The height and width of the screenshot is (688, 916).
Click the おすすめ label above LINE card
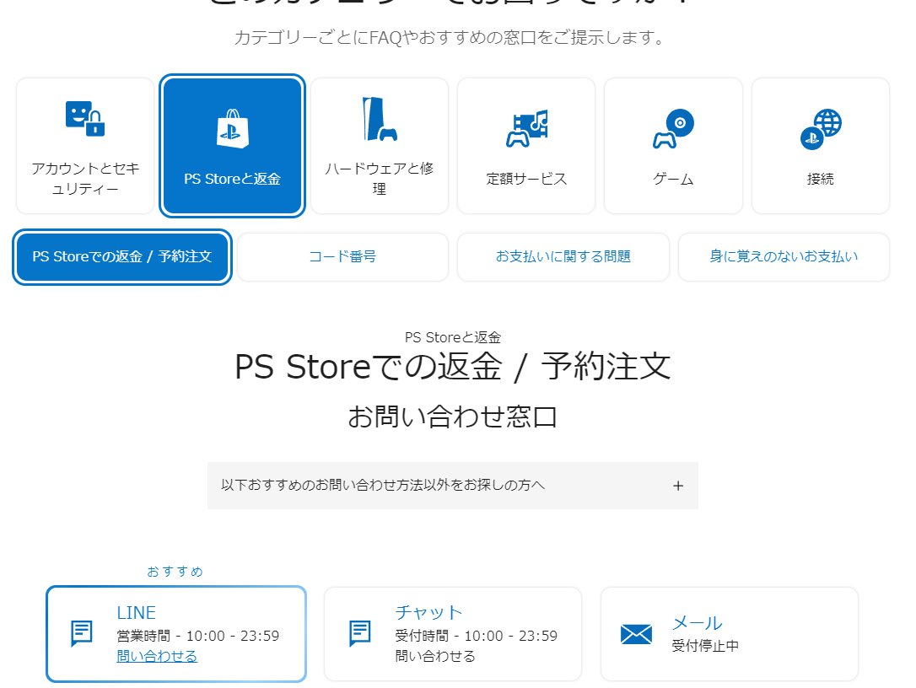coord(175,571)
